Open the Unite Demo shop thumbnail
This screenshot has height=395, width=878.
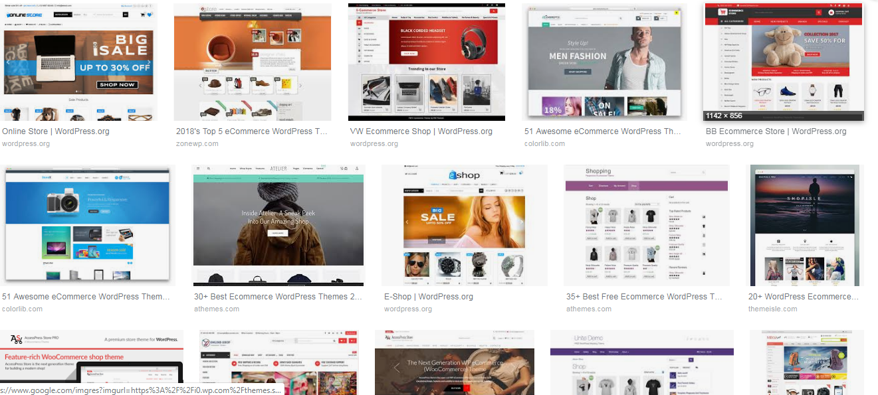642,362
